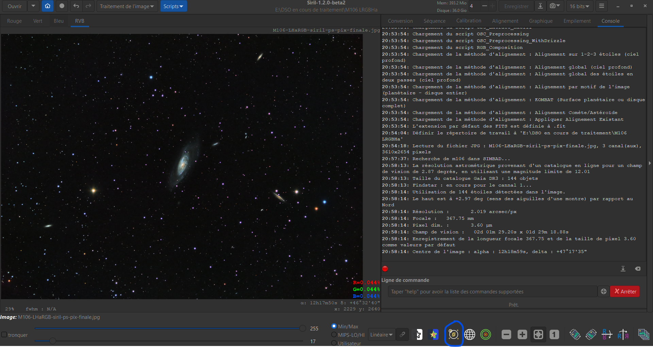Click the command line input field
The image size is (653, 347).
pyautogui.click(x=492, y=291)
